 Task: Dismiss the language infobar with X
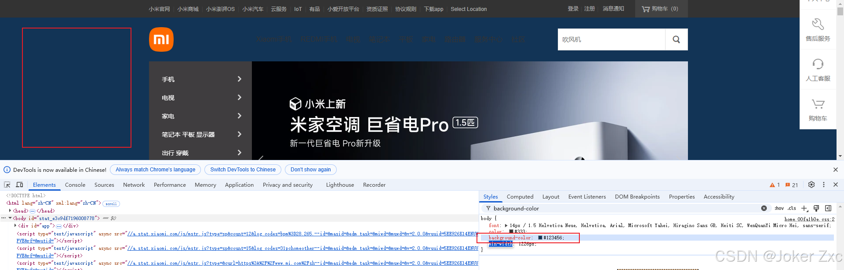point(836,170)
